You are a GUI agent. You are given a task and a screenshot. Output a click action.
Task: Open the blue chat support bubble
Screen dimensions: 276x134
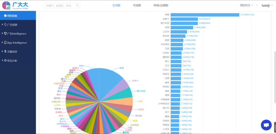(x=266, y=125)
